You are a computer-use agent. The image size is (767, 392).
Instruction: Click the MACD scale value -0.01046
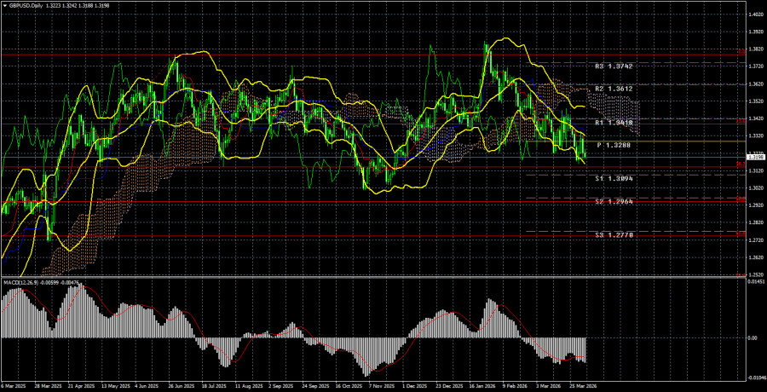[754, 376]
